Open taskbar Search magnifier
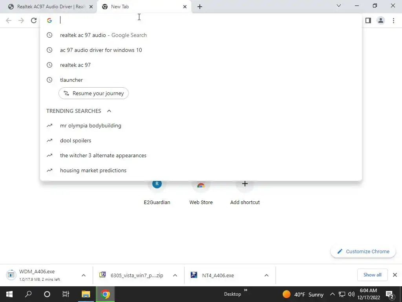This screenshot has width=402, height=302. 28,294
